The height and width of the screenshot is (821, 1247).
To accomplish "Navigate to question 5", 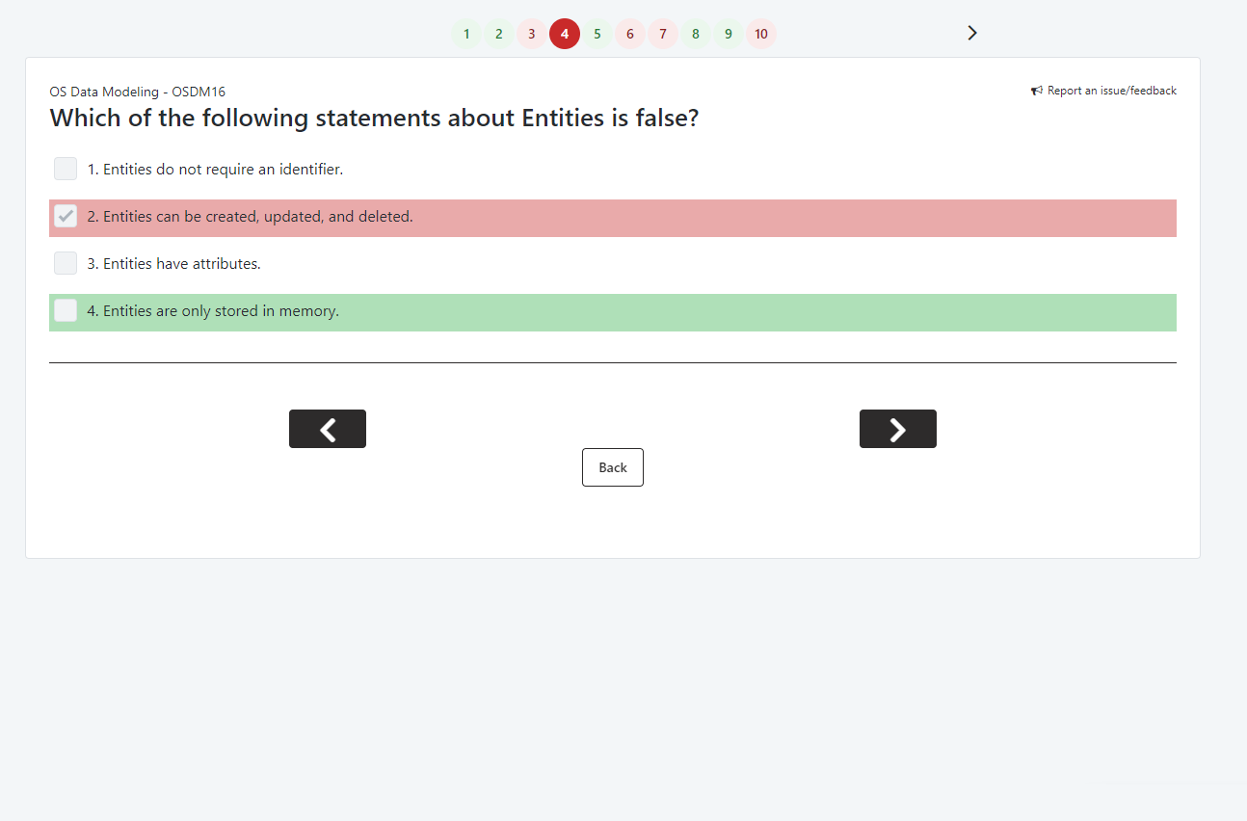I will [597, 35].
